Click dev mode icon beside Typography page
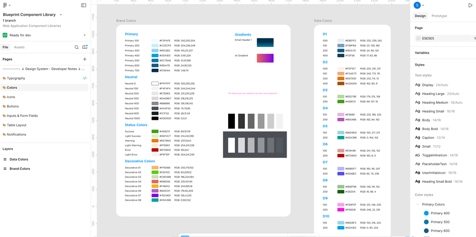Image resolution: width=476 pixels, height=237 pixels. tap(85, 78)
